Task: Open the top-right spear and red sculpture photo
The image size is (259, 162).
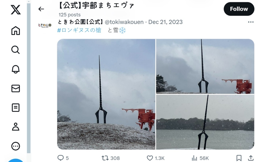Action: pyautogui.click(x=205, y=66)
